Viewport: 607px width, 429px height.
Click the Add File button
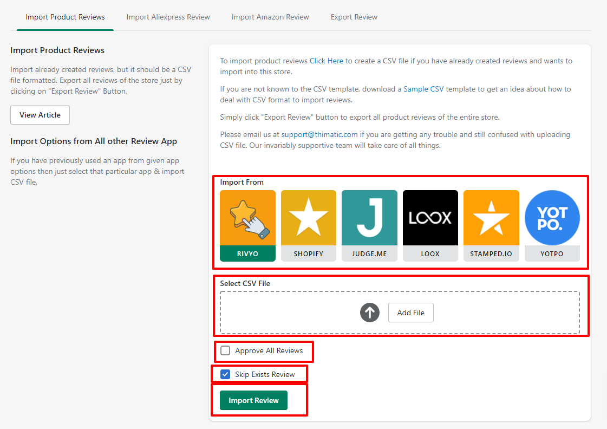(411, 313)
